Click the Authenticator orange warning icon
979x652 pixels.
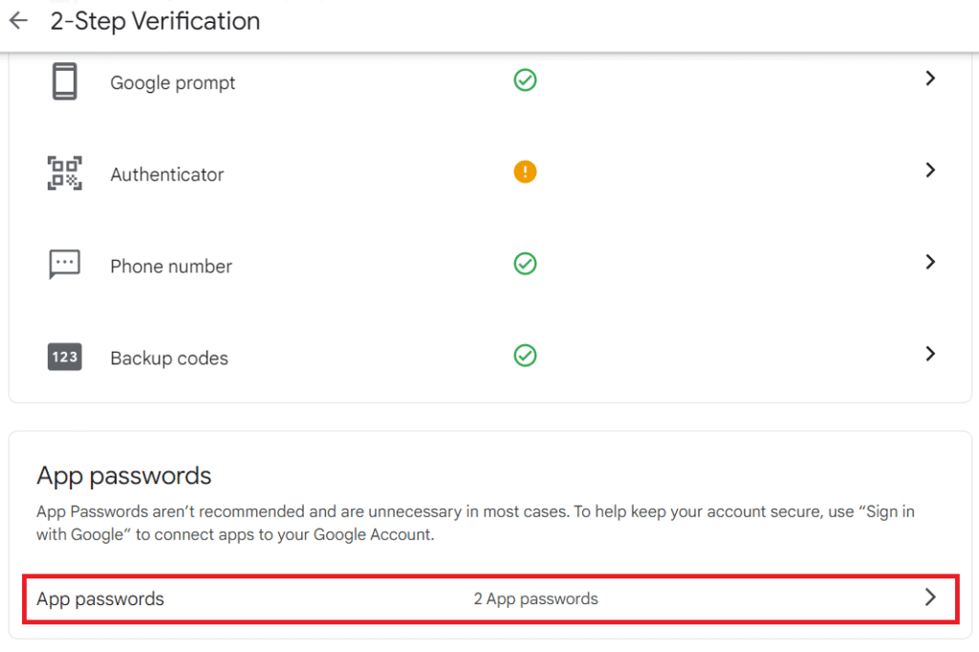525,172
